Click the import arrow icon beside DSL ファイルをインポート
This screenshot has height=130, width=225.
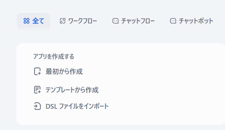[x=37, y=106]
